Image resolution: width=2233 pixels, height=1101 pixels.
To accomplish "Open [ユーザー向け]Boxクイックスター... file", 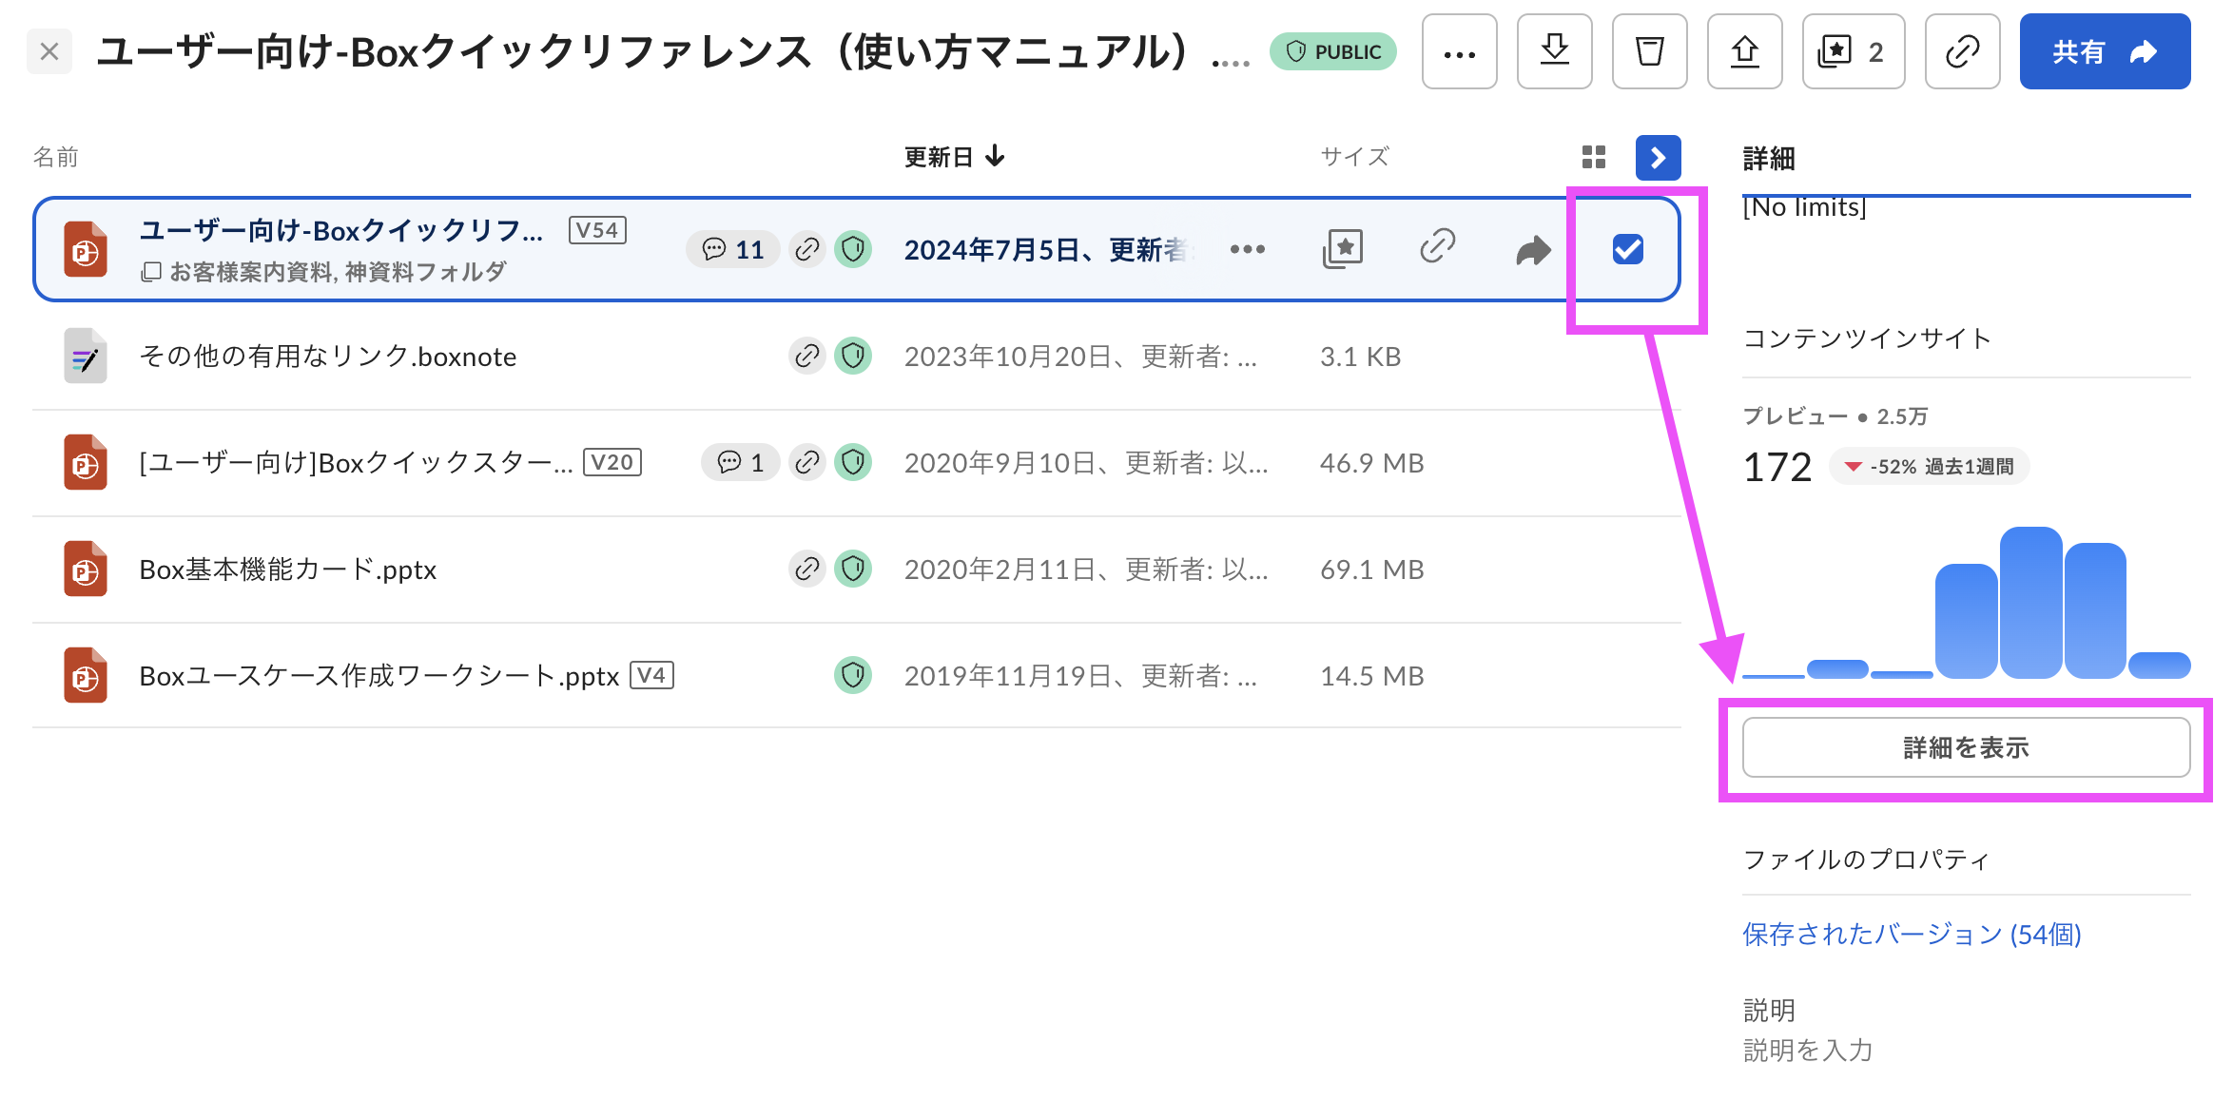I will [x=356, y=463].
